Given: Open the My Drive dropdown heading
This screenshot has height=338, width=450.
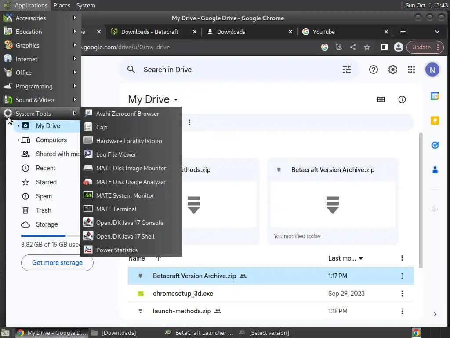Looking at the screenshot, I should point(153,99).
